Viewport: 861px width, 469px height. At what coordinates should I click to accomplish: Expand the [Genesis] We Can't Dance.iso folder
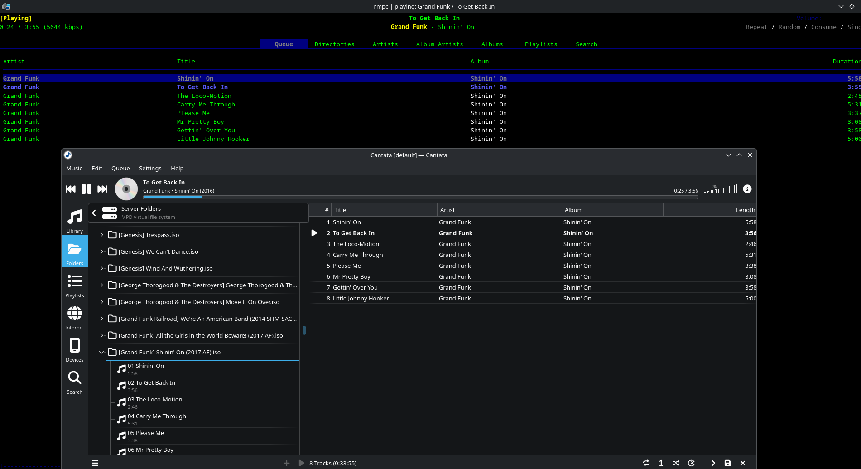[x=101, y=251]
